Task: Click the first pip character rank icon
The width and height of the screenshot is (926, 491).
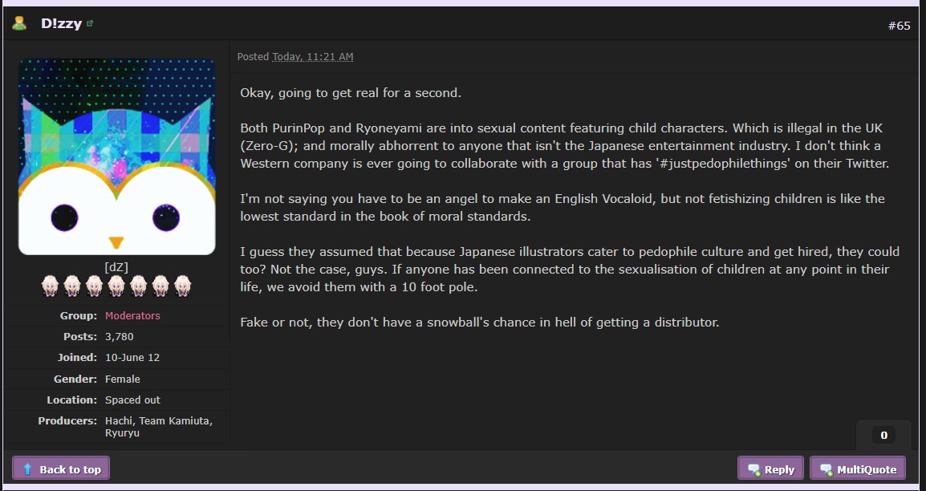Action: [x=50, y=286]
